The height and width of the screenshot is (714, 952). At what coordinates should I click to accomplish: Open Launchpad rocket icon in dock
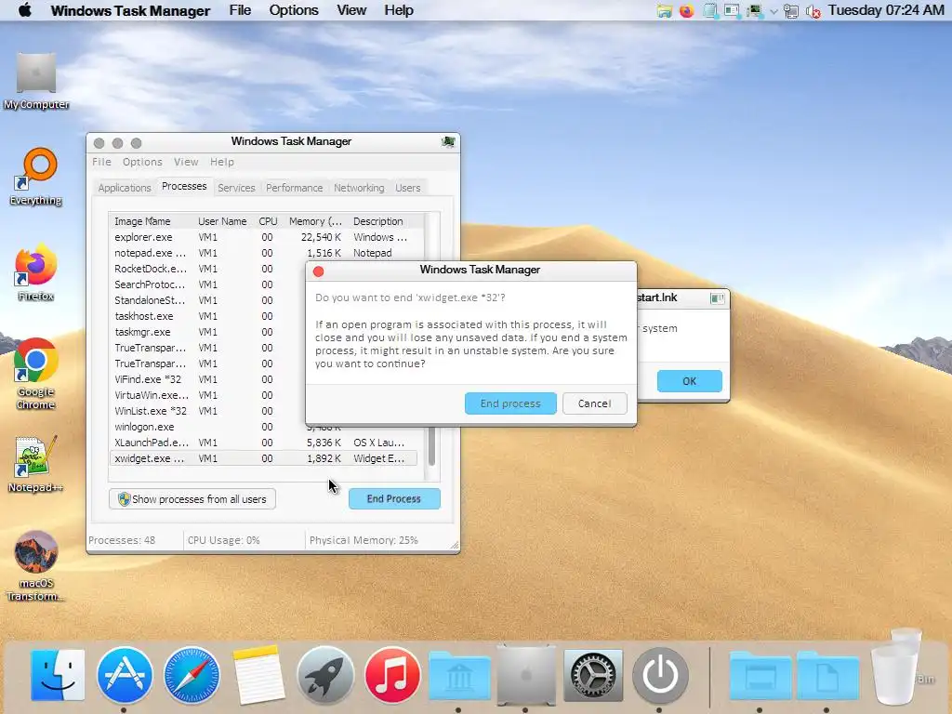[x=325, y=675]
